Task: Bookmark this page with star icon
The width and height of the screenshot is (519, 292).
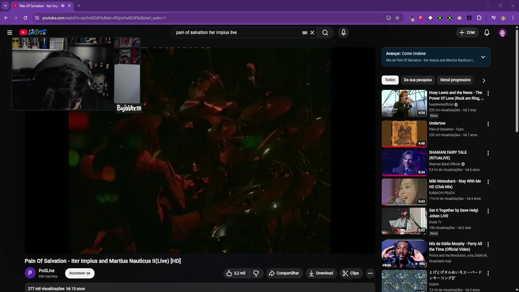Action: click(397, 18)
